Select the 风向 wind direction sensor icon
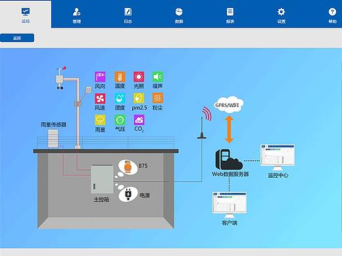 [x=100, y=77]
